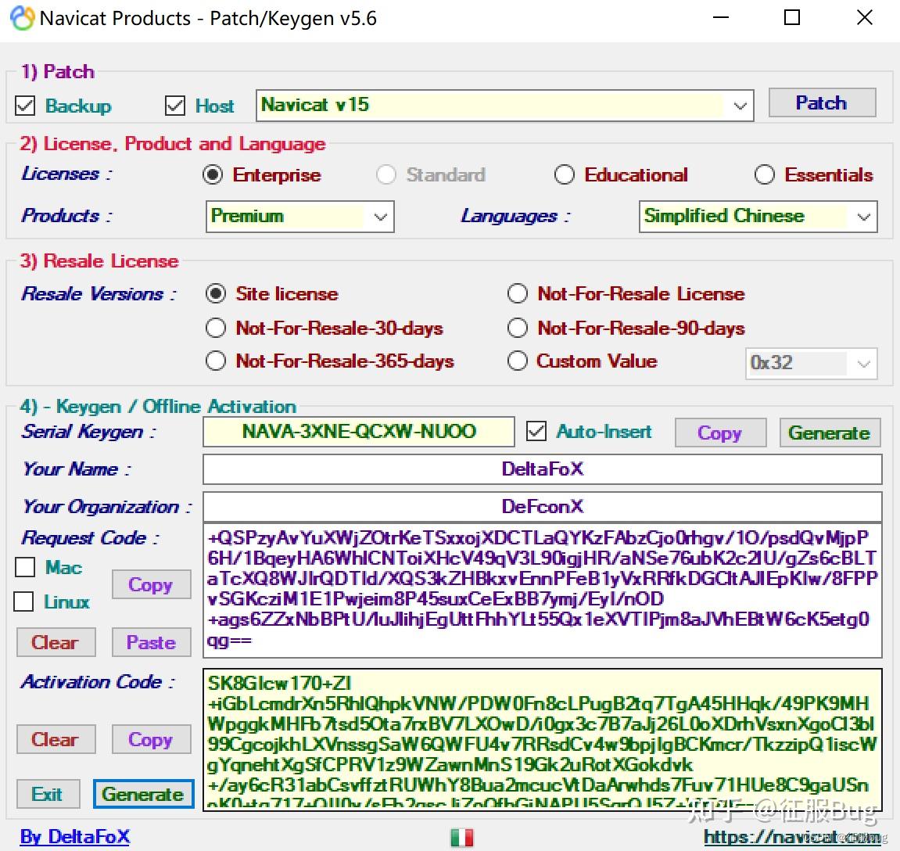900x851 pixels.
Task: Generate a new serial key
Action: point(830,433)
